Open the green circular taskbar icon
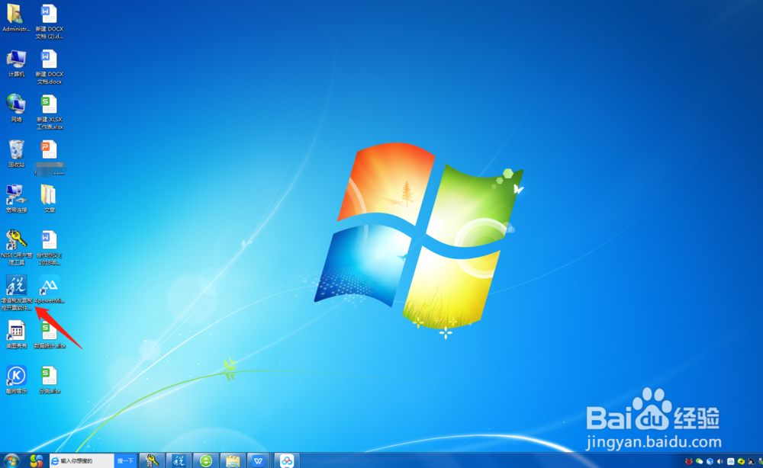 tap(206, 460)
